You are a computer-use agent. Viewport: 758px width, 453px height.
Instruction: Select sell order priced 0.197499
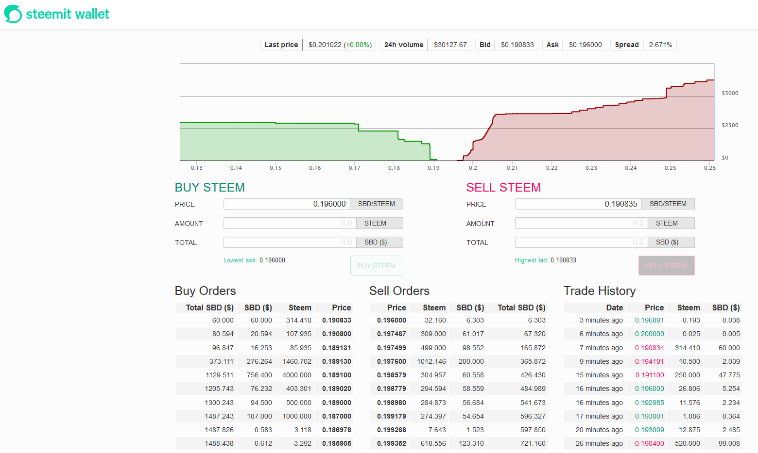click(458, 348)
